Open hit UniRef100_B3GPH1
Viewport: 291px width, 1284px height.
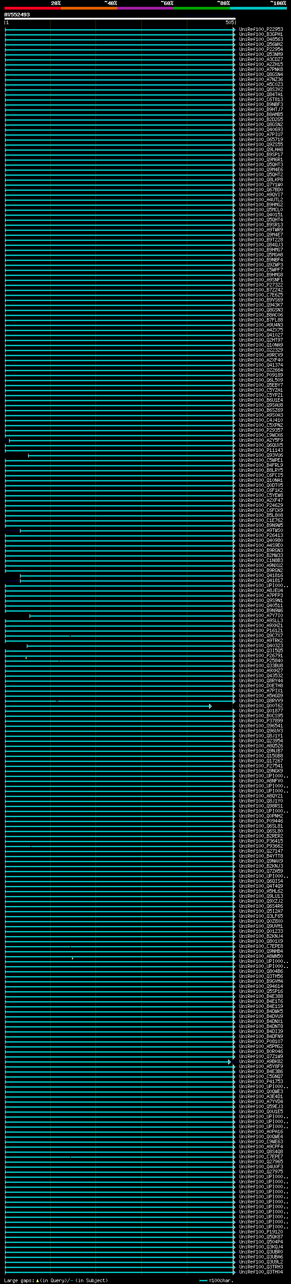click(x=261, y=35)
